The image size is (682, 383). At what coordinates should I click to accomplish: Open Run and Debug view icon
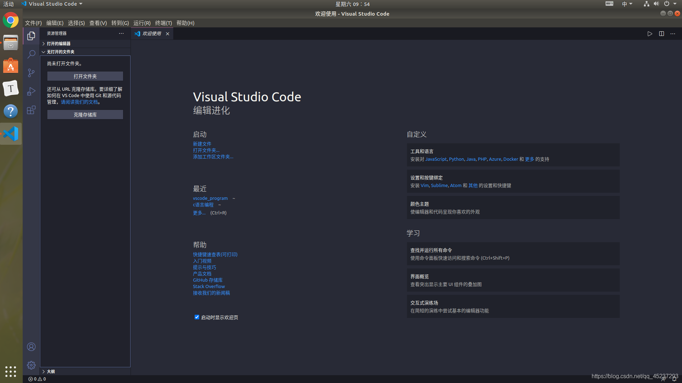pos(31,91)
